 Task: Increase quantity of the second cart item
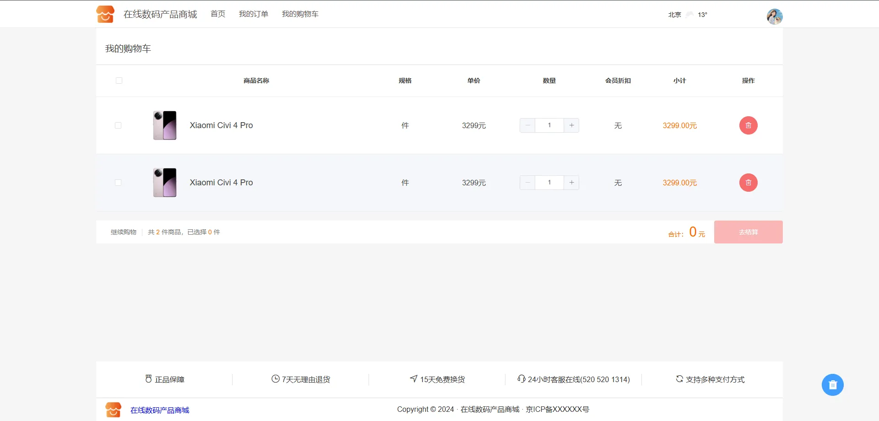click(x=571, y=183)
